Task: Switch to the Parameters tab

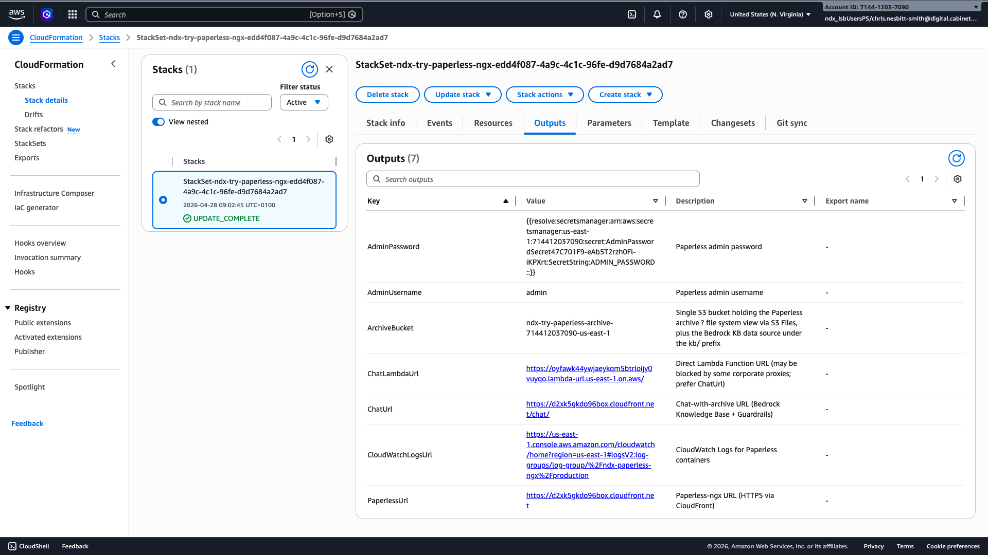Action: coord(609,123)
